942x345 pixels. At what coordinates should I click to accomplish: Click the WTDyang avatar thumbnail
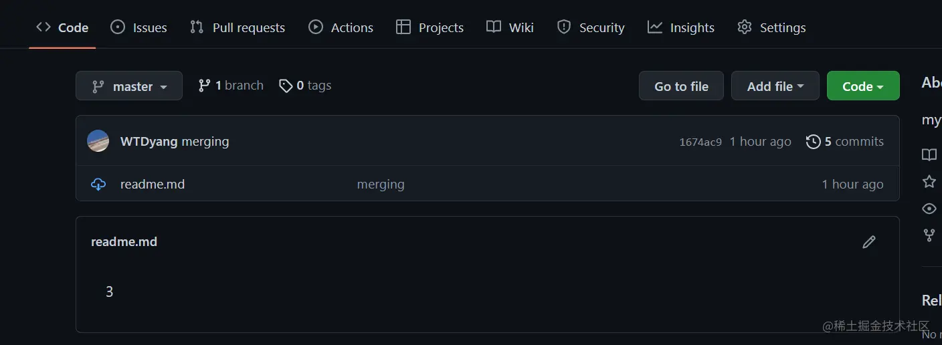98,141
